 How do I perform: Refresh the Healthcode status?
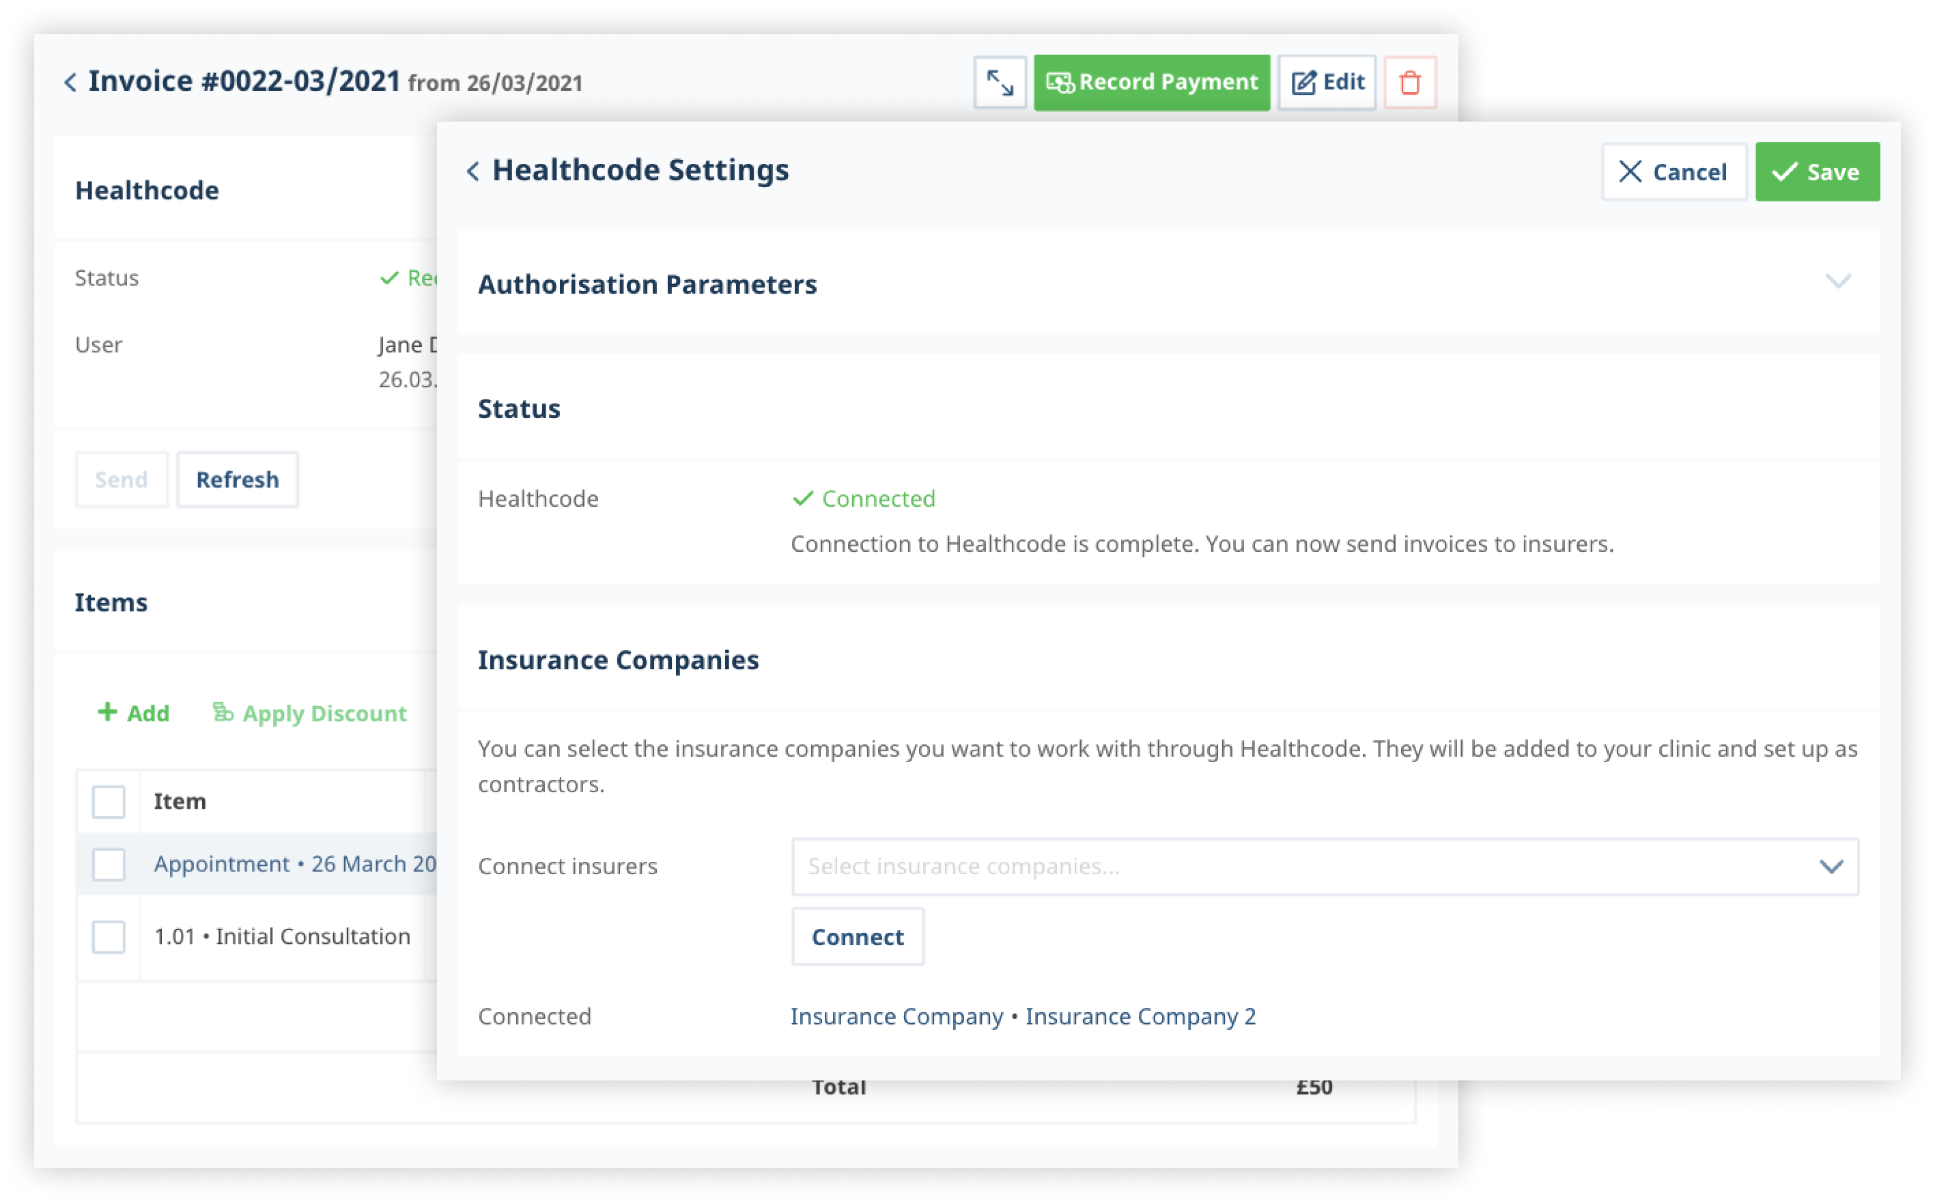coord(238,479)
